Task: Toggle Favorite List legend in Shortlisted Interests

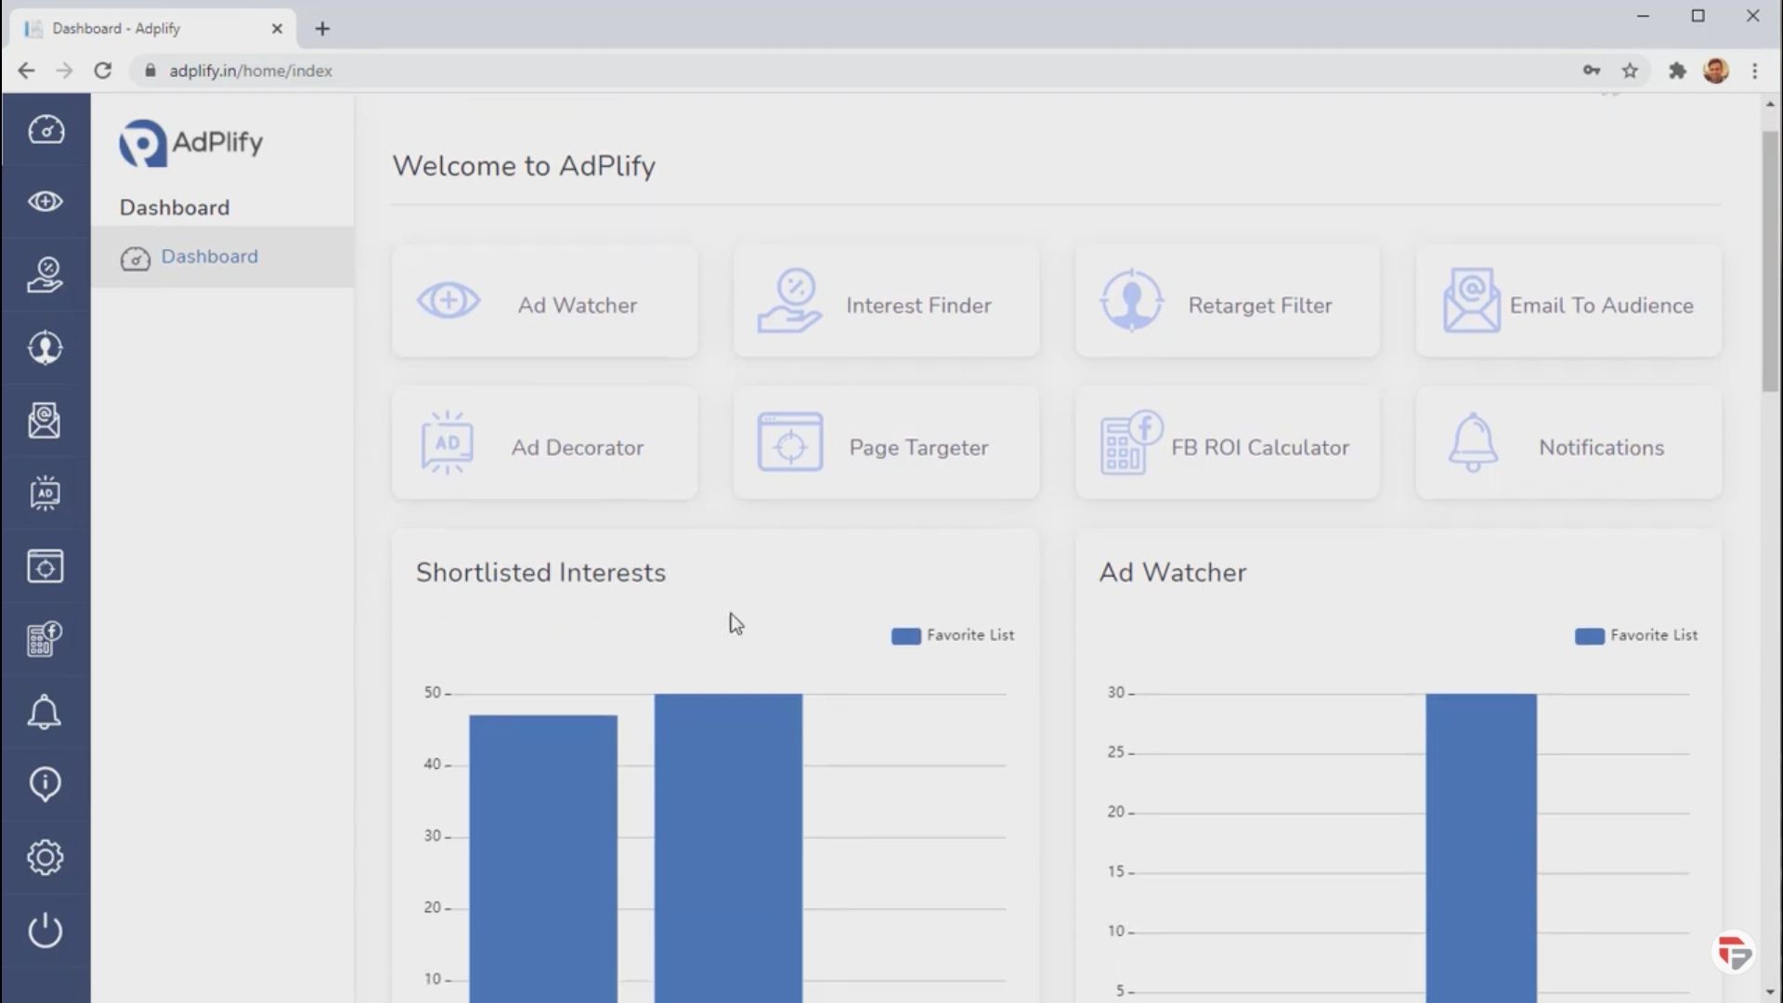Action: pyautogui.click(x=952, y=635)
